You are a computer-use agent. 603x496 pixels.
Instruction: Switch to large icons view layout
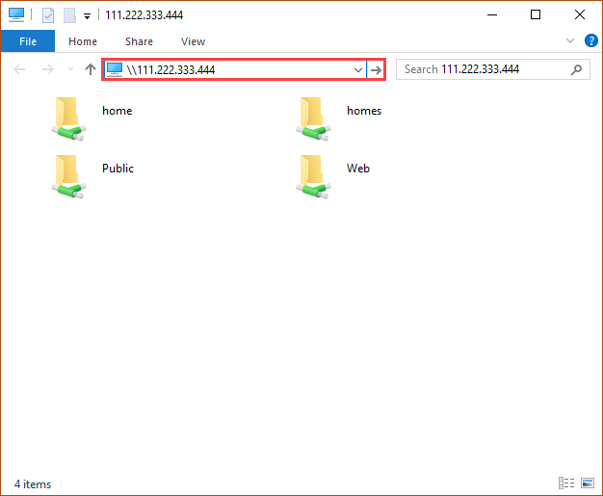pyautogui.click(x=588, y=483)
